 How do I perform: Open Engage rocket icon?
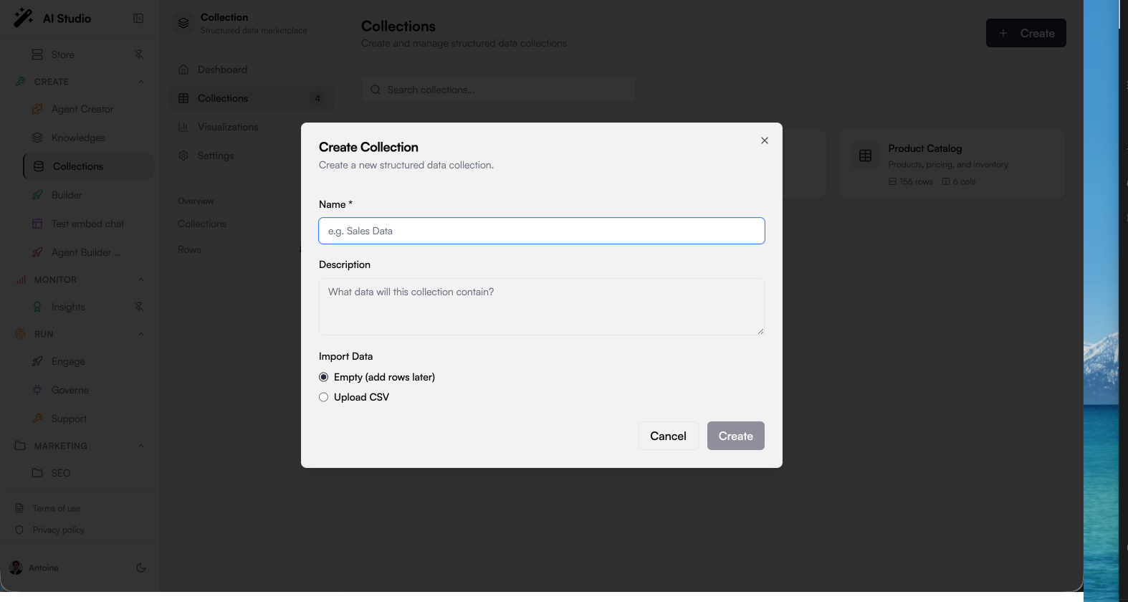(x=37, y=361)
